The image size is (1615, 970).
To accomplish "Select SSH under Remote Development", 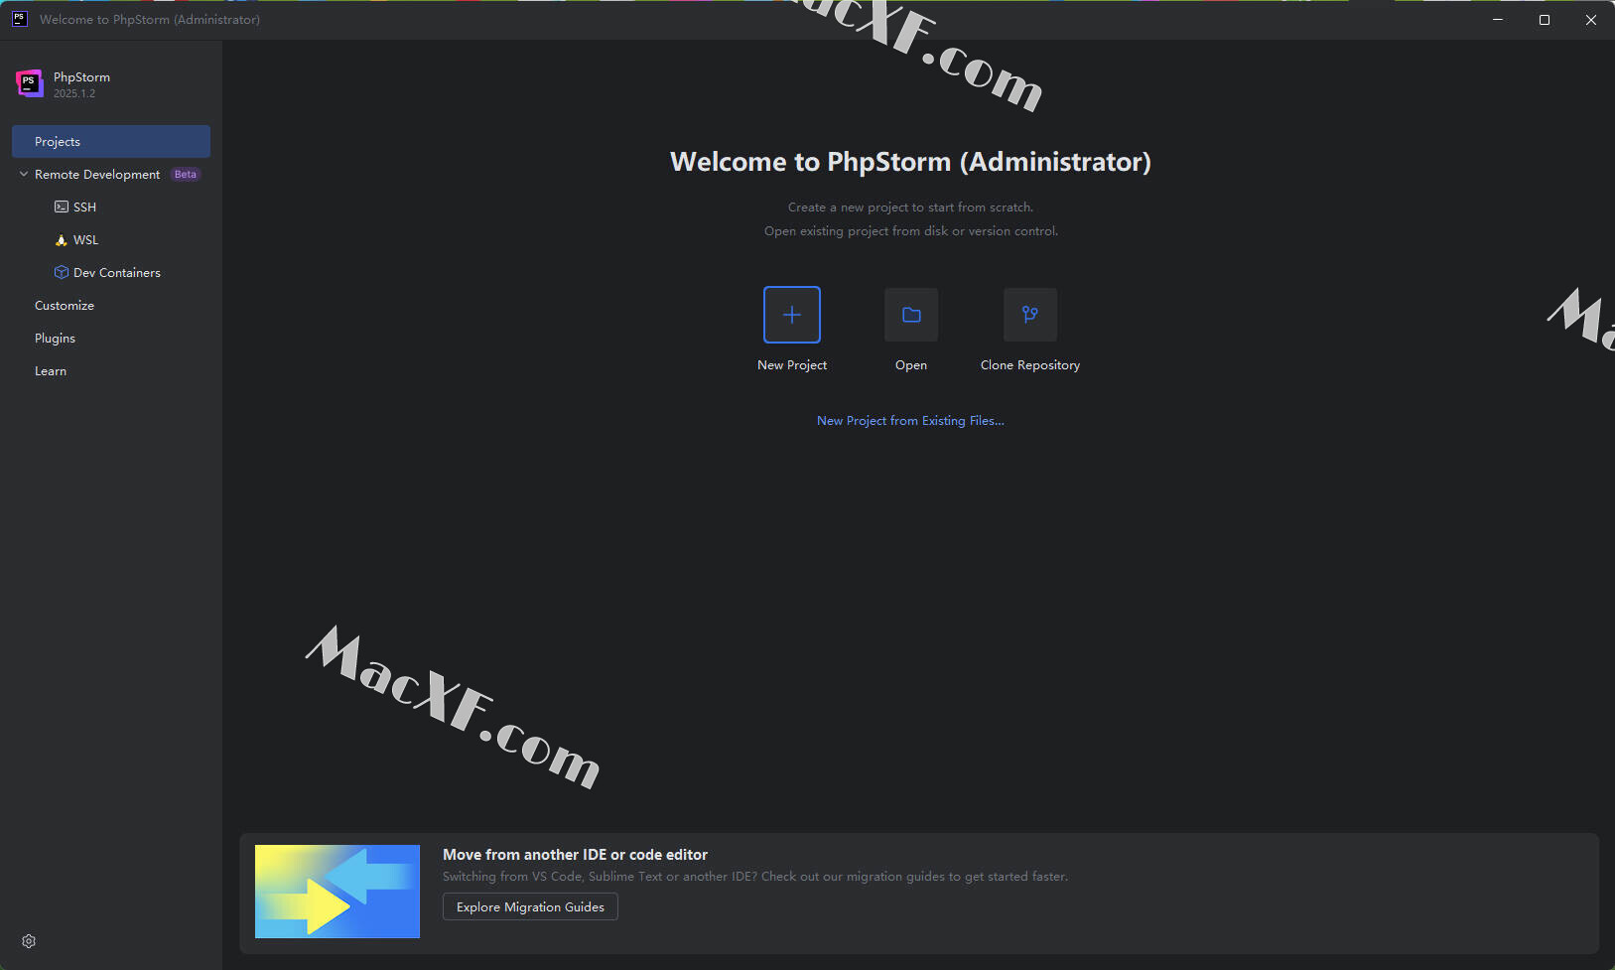I will click(x=84, y=207).
